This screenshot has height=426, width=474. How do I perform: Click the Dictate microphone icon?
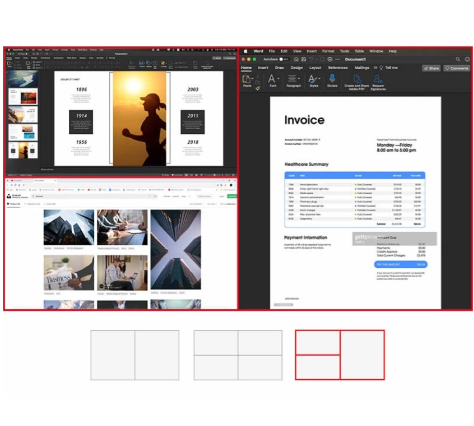(332, 79)
